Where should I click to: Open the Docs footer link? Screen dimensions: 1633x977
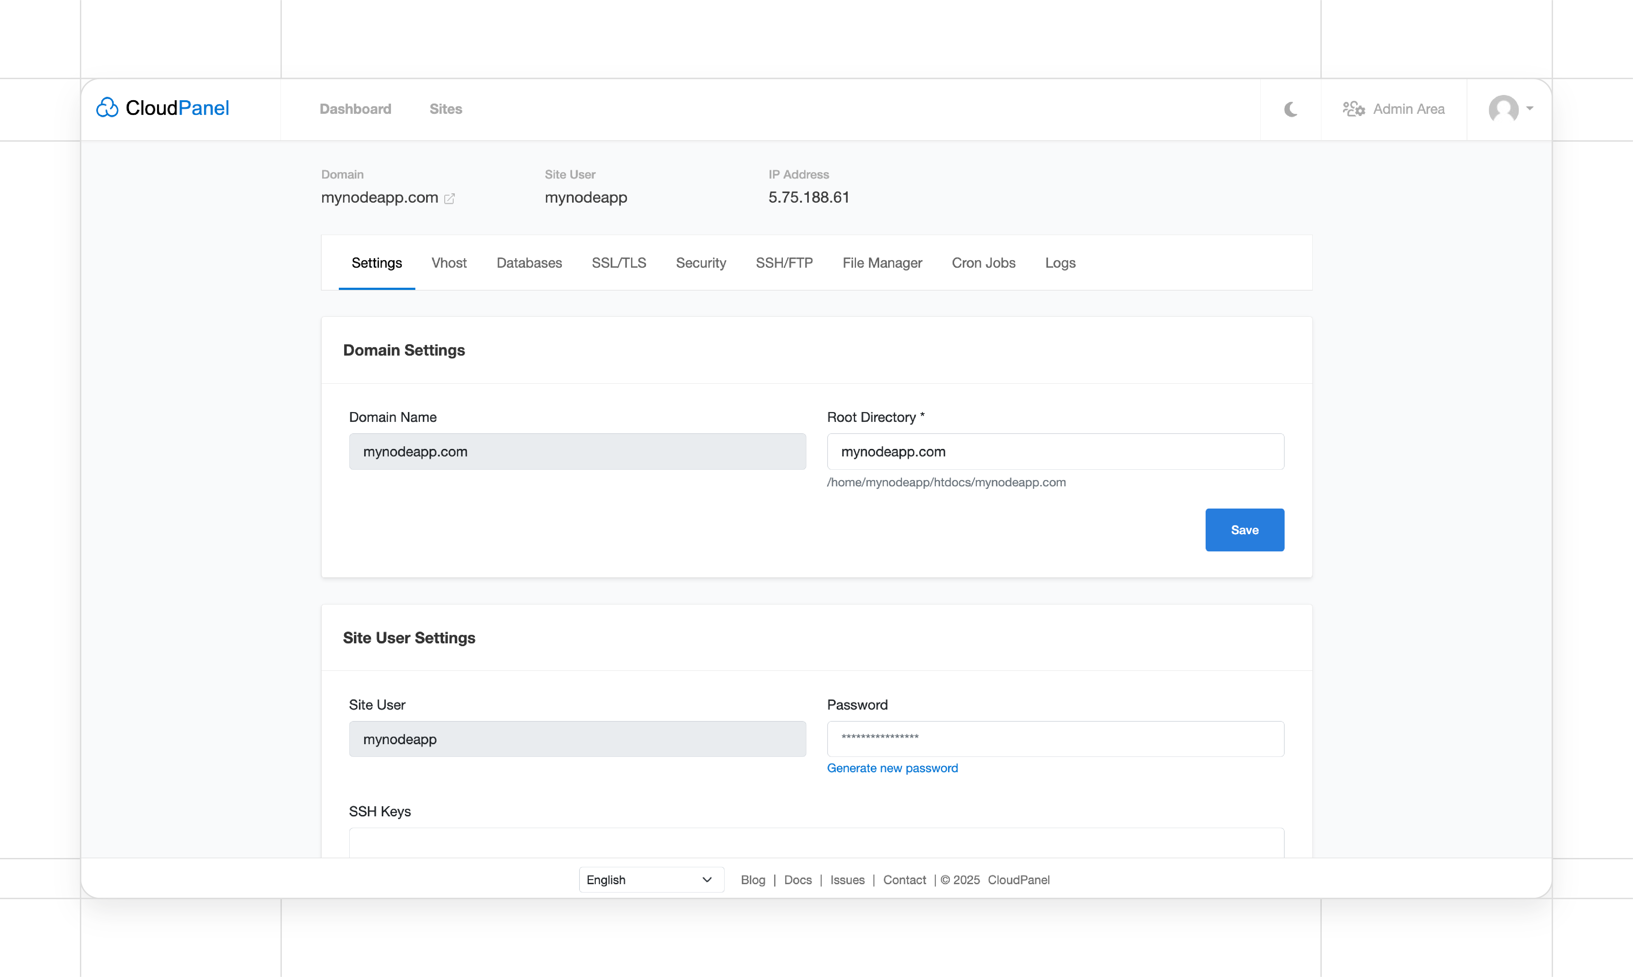click(x=798, y=880)
